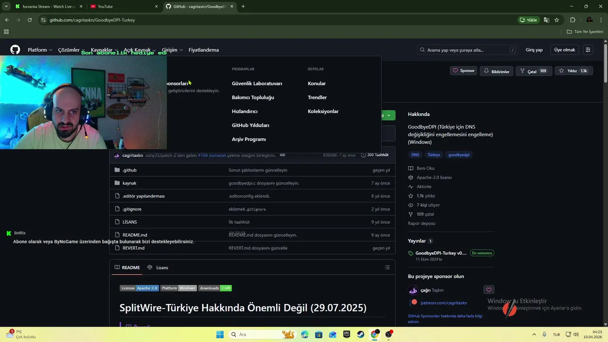Click the Chrome taskbar icon
Screen dimensions: 608x342
375,334
